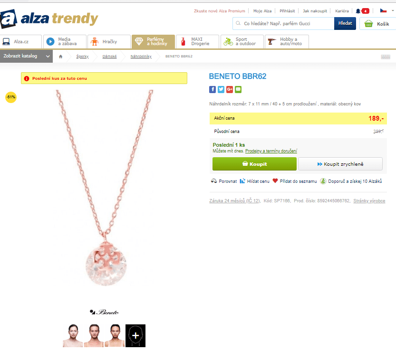This screenshot has height=360, width=396.
Task: Expand Zobrazit katalog dropdown
Action: point(26,56)
